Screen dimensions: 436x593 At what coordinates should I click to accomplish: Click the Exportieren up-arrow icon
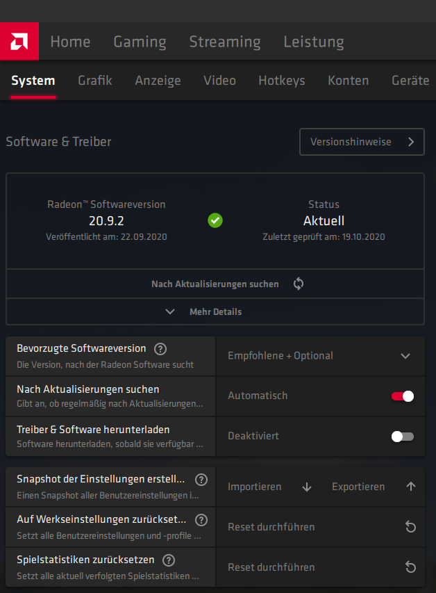click(411, 487)
